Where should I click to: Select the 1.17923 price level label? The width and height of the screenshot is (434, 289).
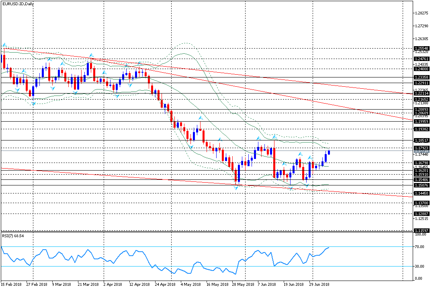[x=422, y=148]
